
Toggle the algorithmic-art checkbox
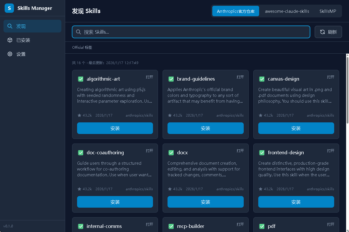tap(81, 79)
